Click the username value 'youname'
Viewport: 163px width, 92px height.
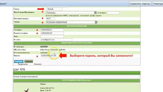click(44, 53)
